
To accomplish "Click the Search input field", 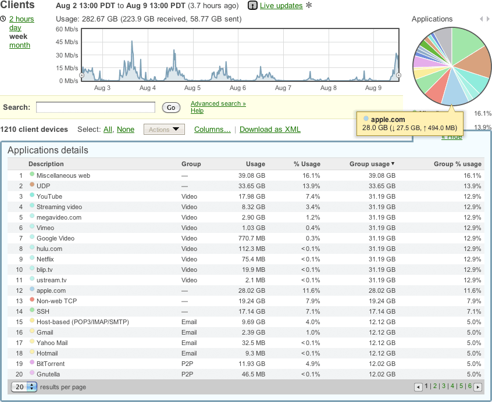I will (96, 107).
